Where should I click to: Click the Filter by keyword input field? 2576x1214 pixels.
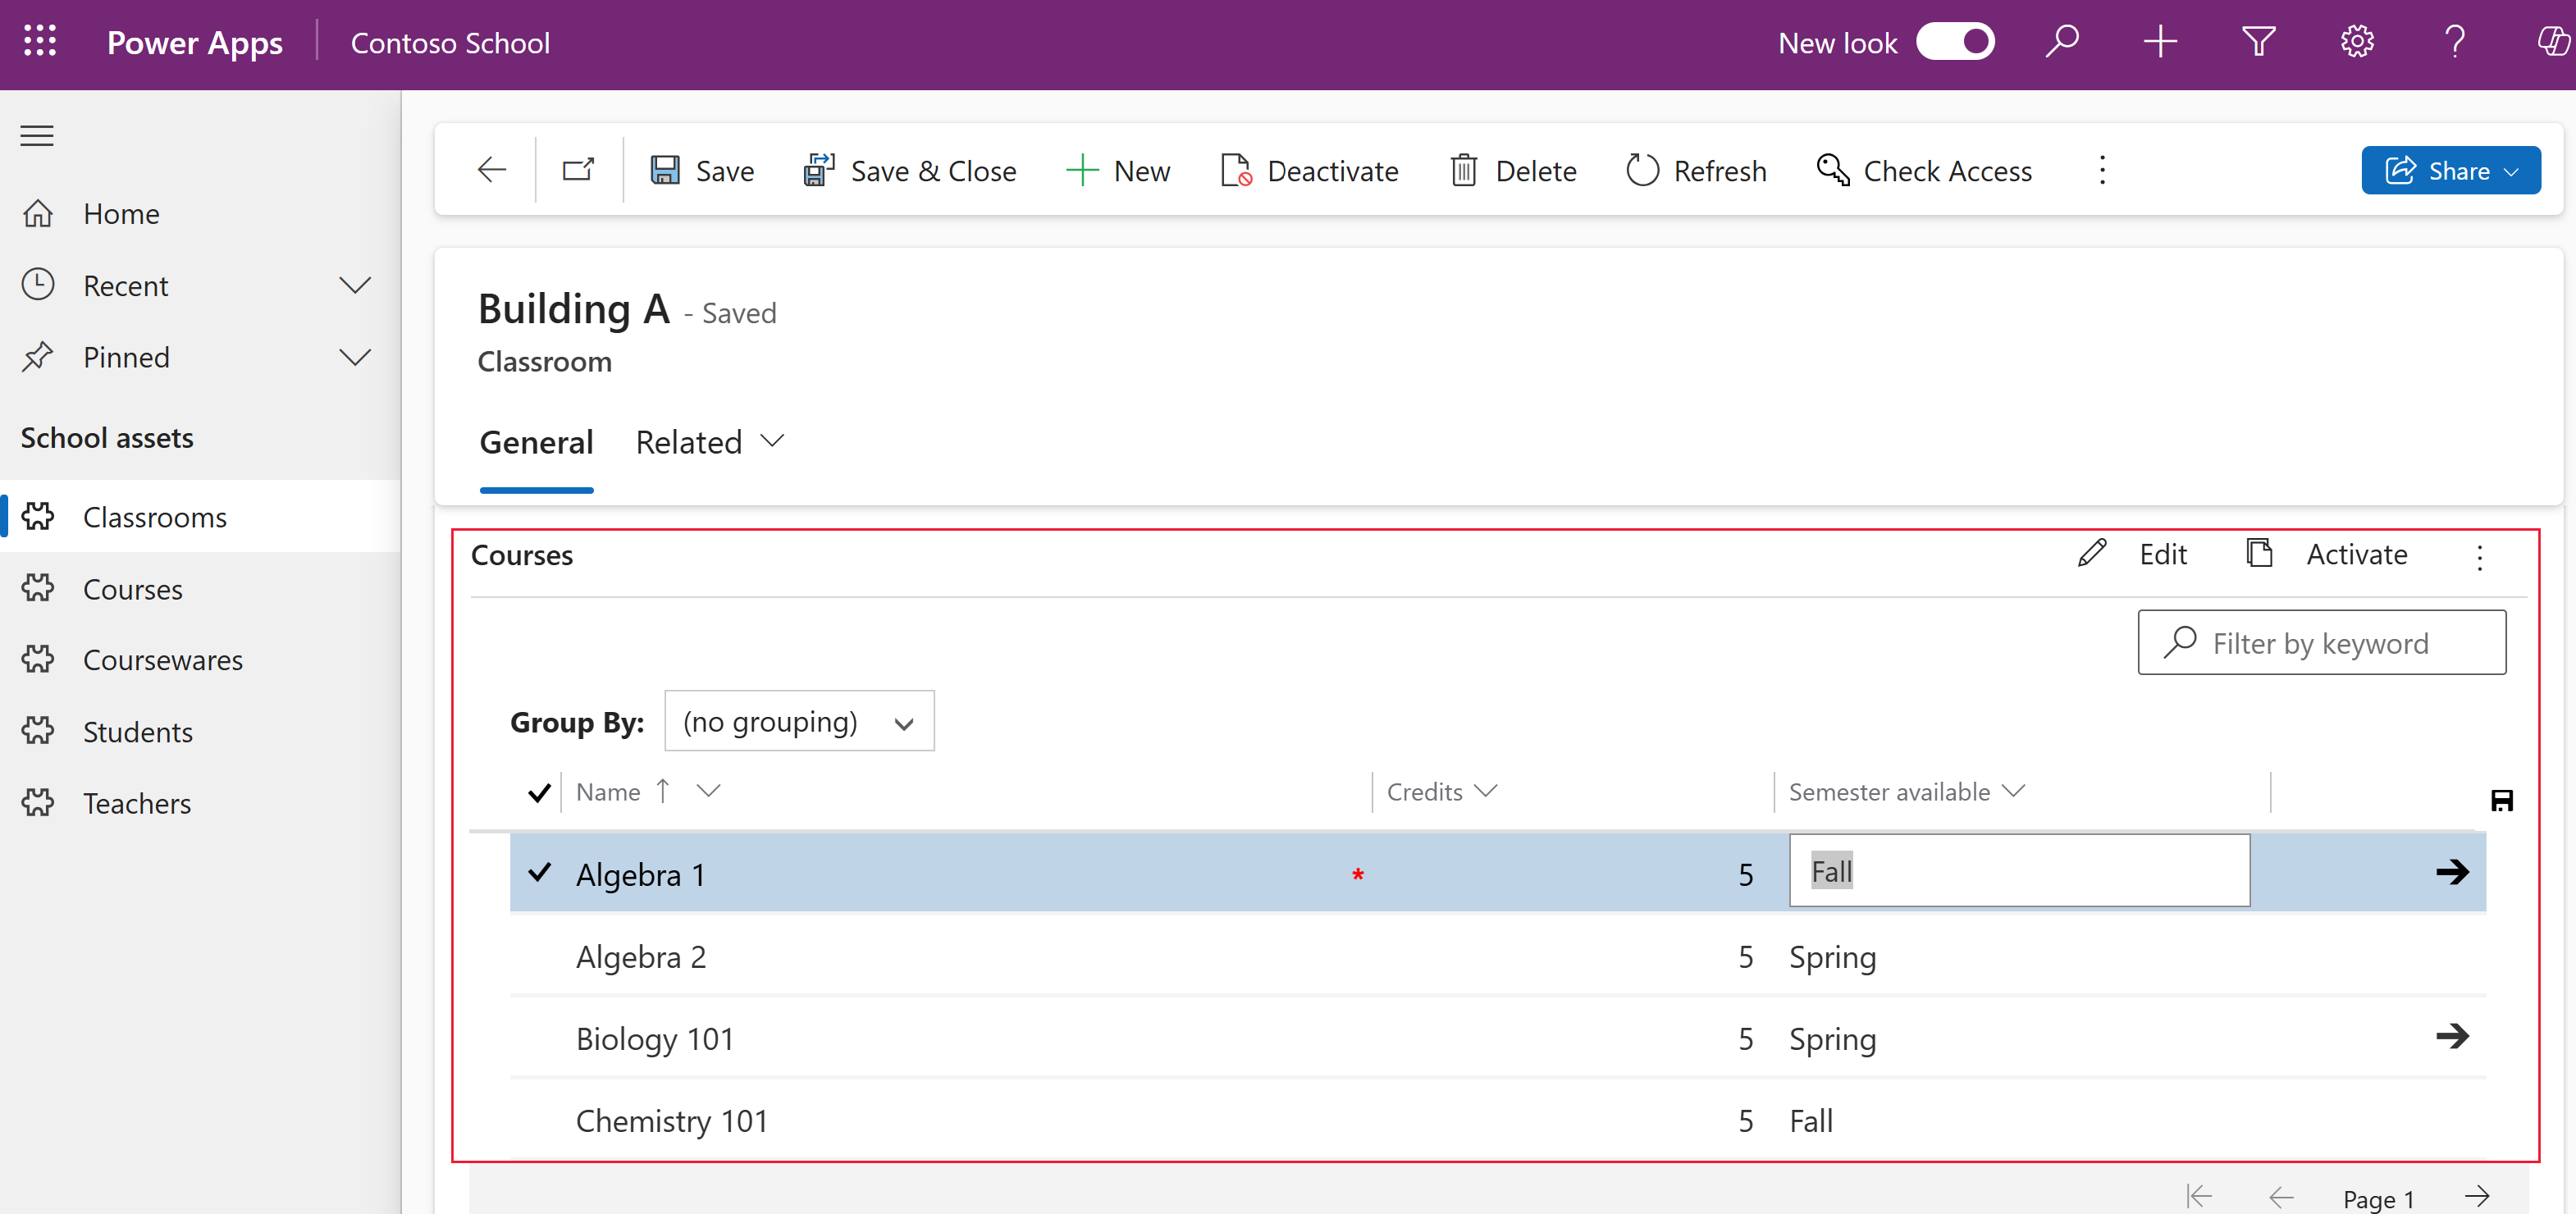[2322, 641]
